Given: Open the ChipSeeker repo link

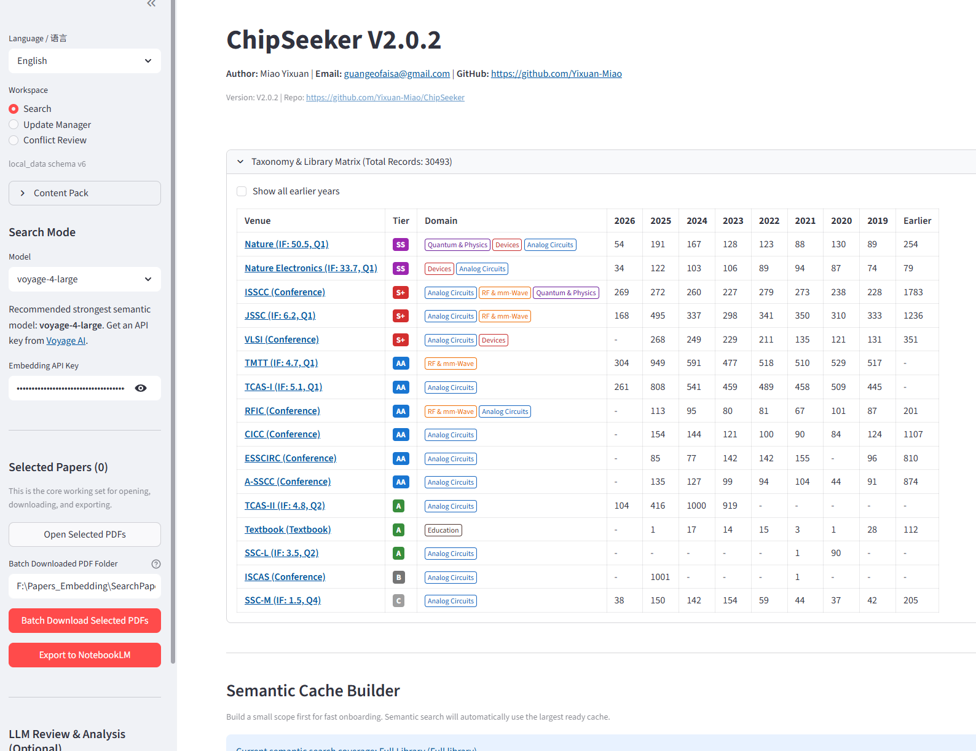Looking at the screenshot, I should pos(385,97).
